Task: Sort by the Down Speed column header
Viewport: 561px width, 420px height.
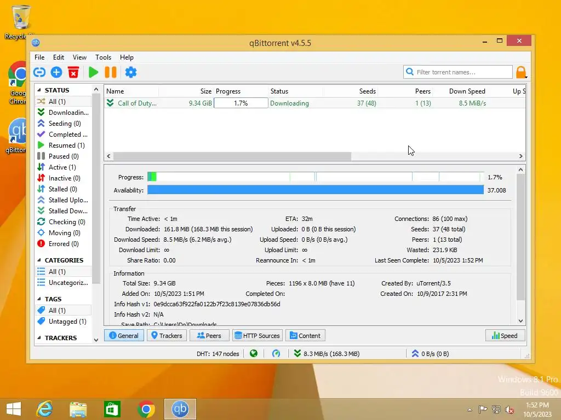Action: tap(460, 91)
